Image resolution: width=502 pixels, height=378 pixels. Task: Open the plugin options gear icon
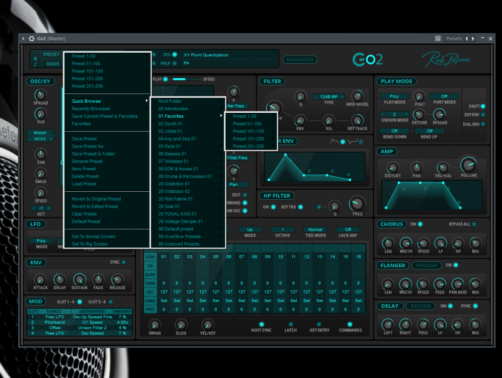click(x=31, y=38)
